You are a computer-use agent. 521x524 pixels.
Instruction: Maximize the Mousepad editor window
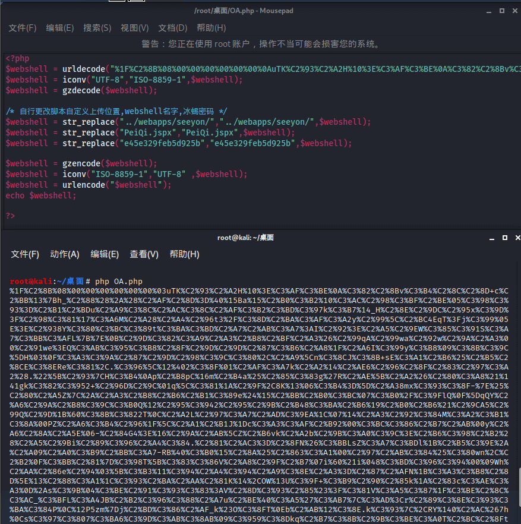(503, 11)
